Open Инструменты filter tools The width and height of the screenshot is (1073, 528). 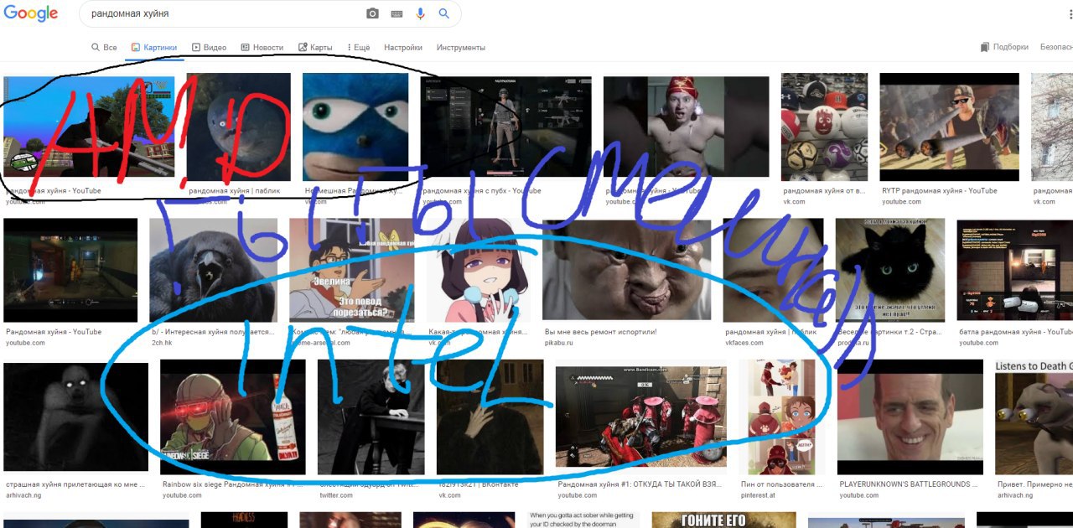tap(461, 48)
